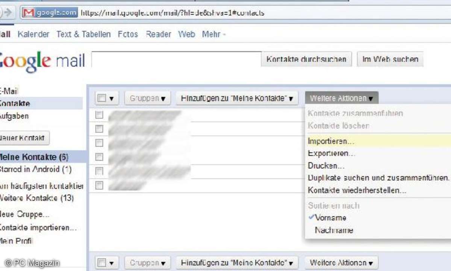Open the top Gruppen dropdown

point(148,99)
